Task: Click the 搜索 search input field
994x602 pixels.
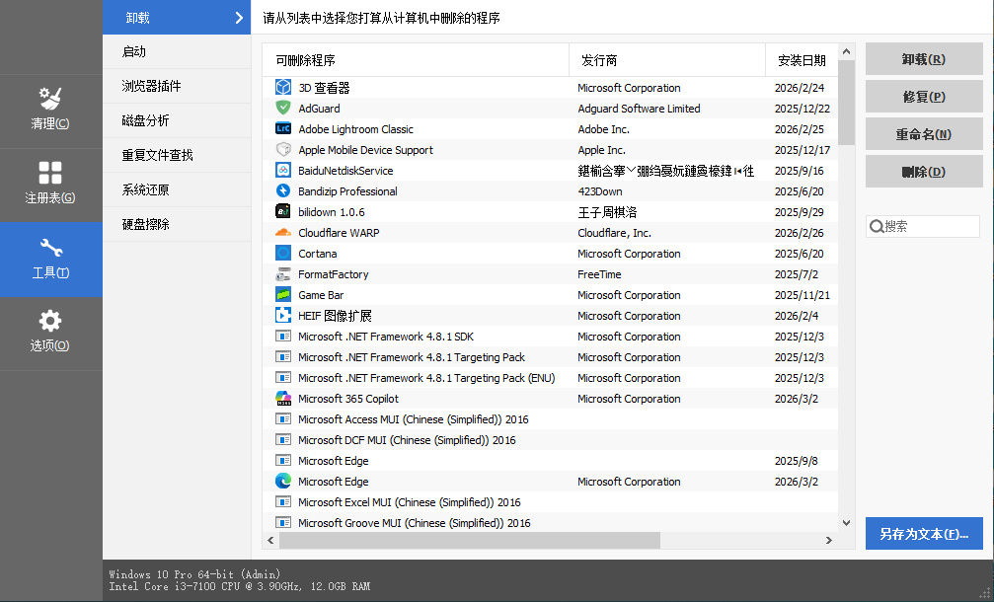Action: tap(930, 226)
